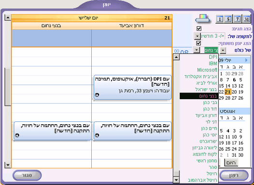Viewport: 254px width, 185px height.
Task: Switch to the 31-day month view icon
Action: [x=246, y=19]
